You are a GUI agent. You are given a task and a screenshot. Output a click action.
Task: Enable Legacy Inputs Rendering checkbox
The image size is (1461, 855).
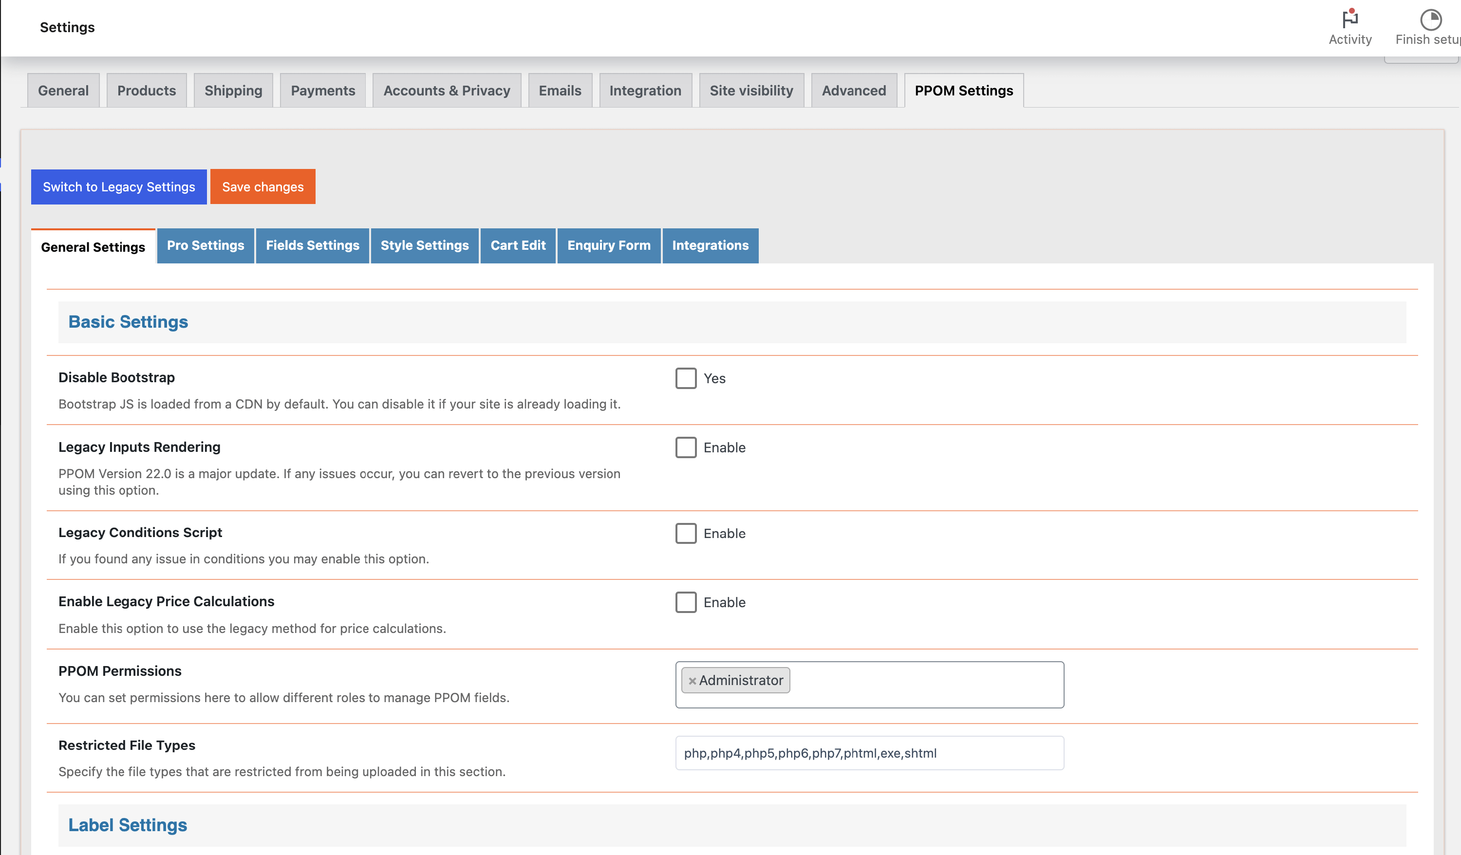coord(685,447)
